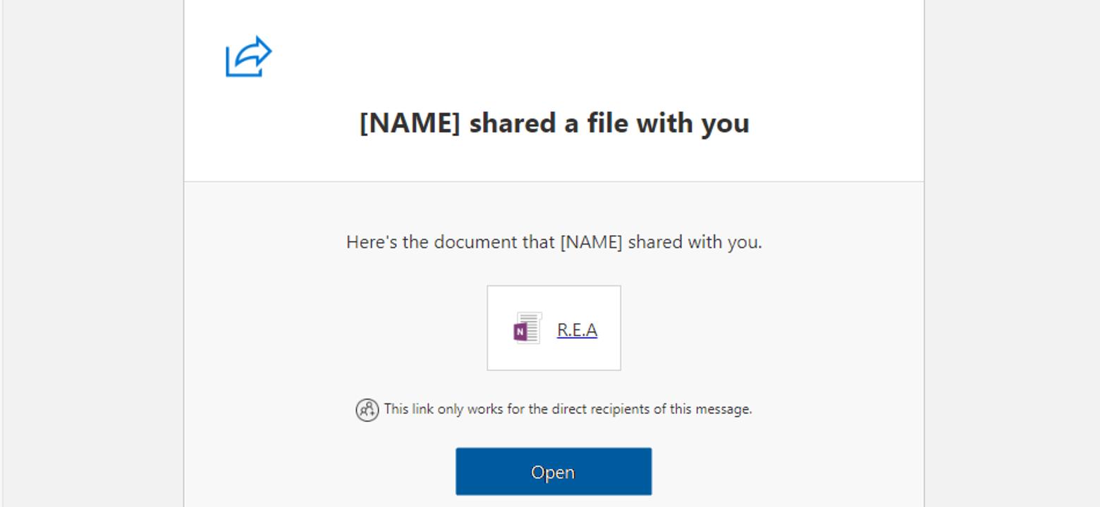Click [NAME] in the document sentence
1100x507 pixels.
pyautogui.click(x=591, y=242)
